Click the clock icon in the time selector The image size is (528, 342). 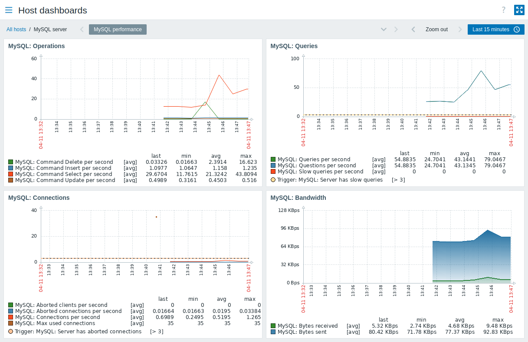click(x=516, y=29)
